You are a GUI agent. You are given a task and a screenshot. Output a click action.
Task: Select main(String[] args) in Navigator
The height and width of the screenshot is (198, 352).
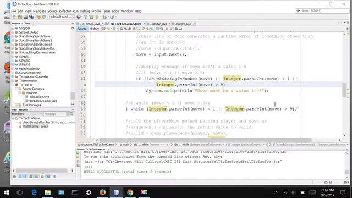pyautogui.click(x=35, y=127)
